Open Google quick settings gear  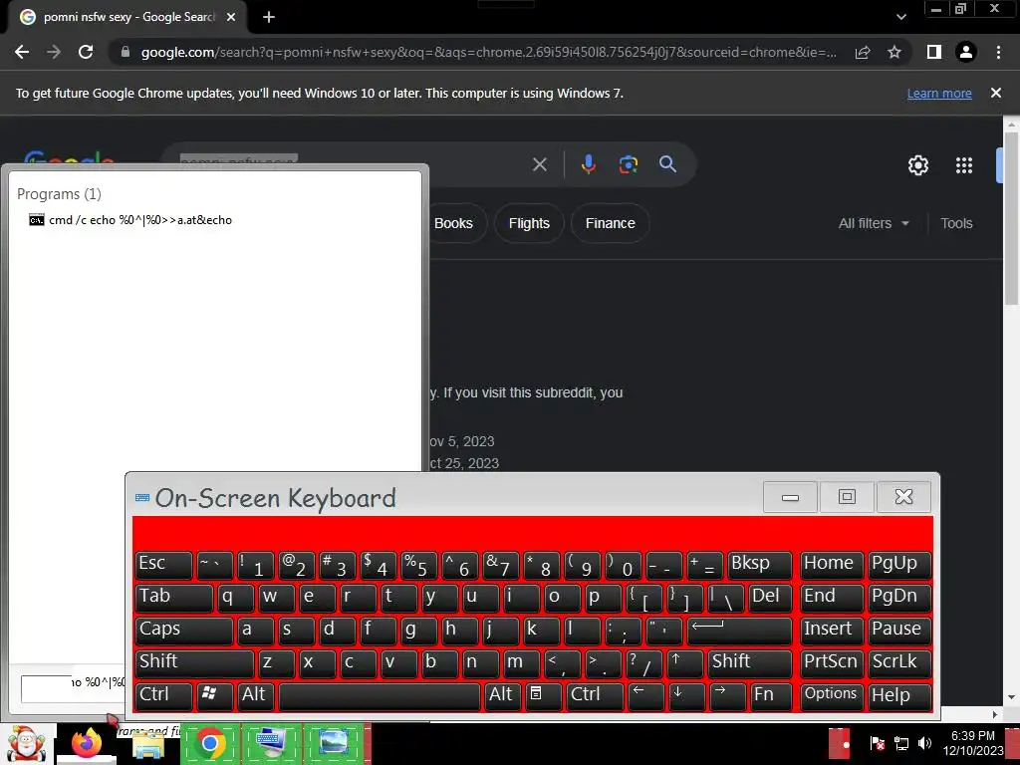[917, 165]
